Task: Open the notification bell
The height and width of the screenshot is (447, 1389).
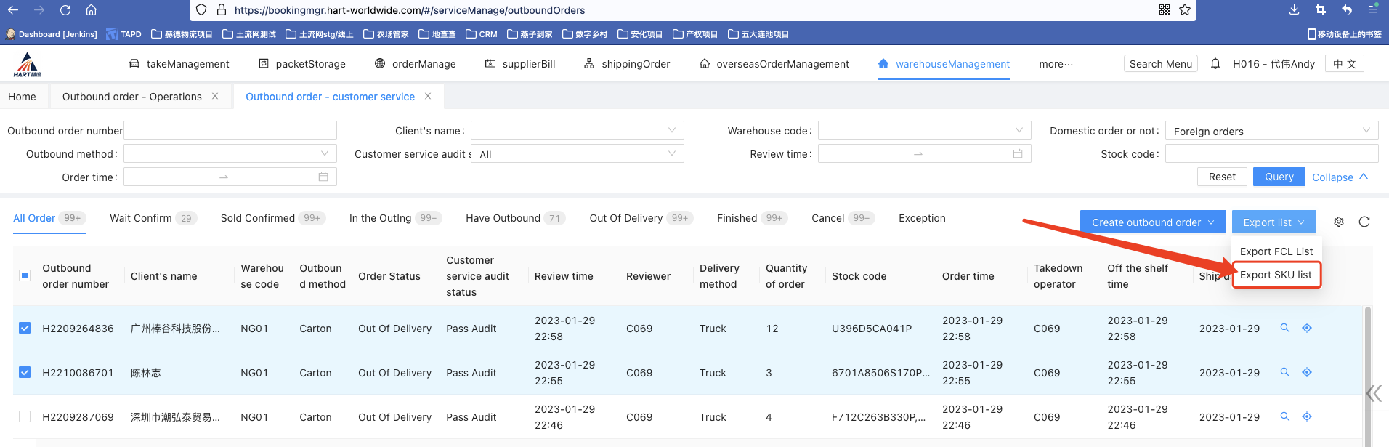Action: (x=1215, y=64)
